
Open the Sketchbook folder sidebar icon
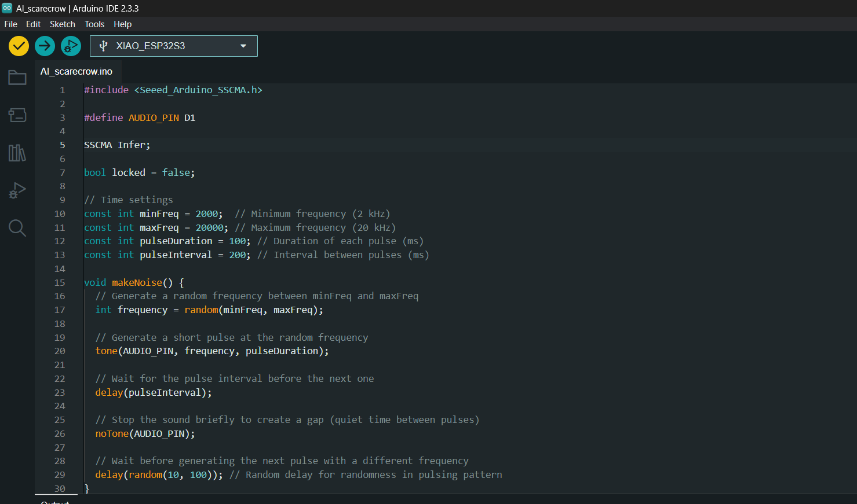point(17,78)
